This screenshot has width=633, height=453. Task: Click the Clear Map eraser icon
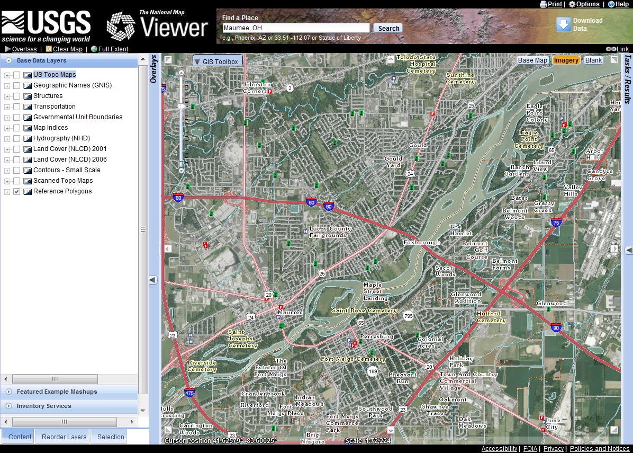pyautogui.click(x=49, y=49)
